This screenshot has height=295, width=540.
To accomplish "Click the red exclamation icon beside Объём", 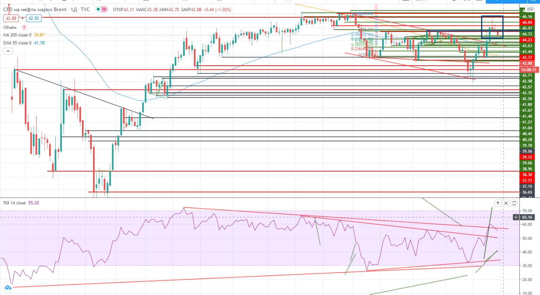I will (24, 27).
